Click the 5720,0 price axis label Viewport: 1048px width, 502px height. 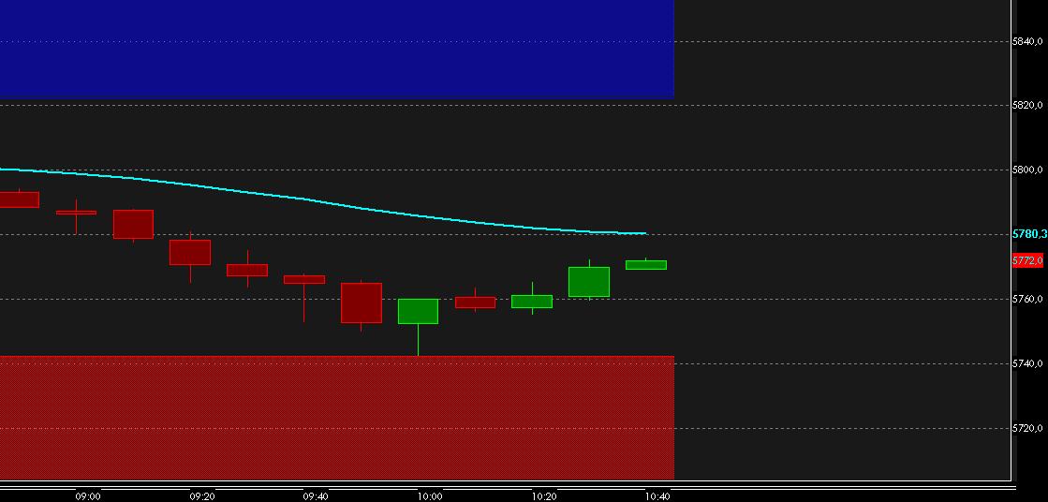tap(1027, 428)
